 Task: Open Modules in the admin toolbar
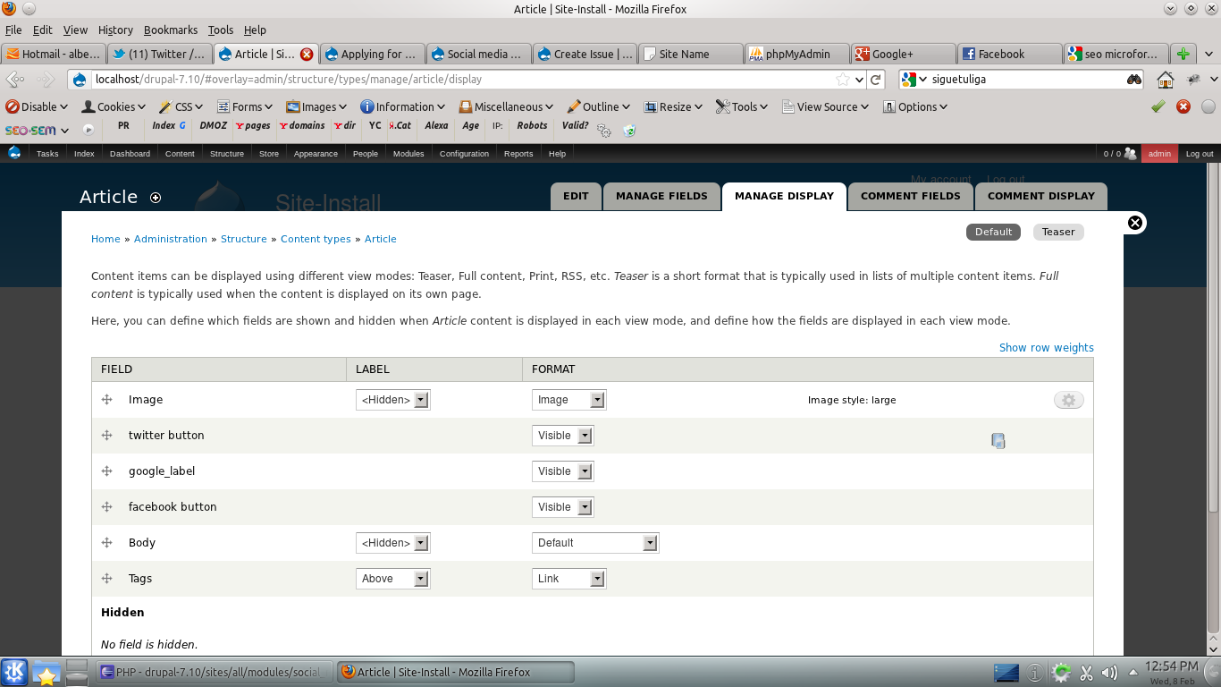(408, 154)
